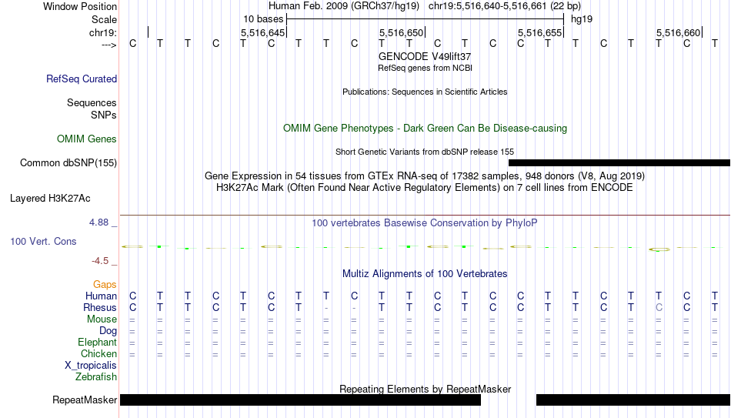Select the X_tropicalis alignment row label
Screen dimensions: 731x418
coord(91,366)
